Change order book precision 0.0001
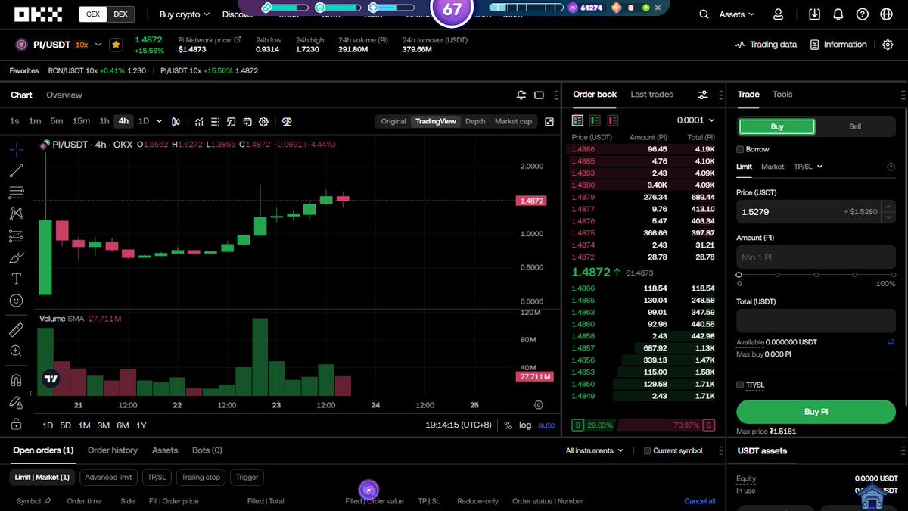Viewport: 908px width, 511px height. [x=695, y=120]
